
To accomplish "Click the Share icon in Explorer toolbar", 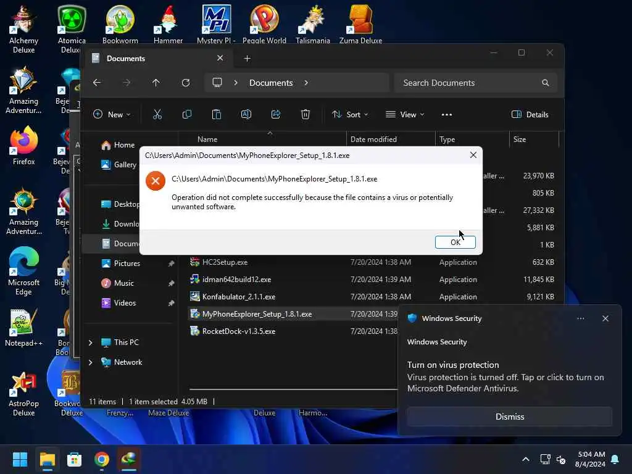I will click(276, 114).
